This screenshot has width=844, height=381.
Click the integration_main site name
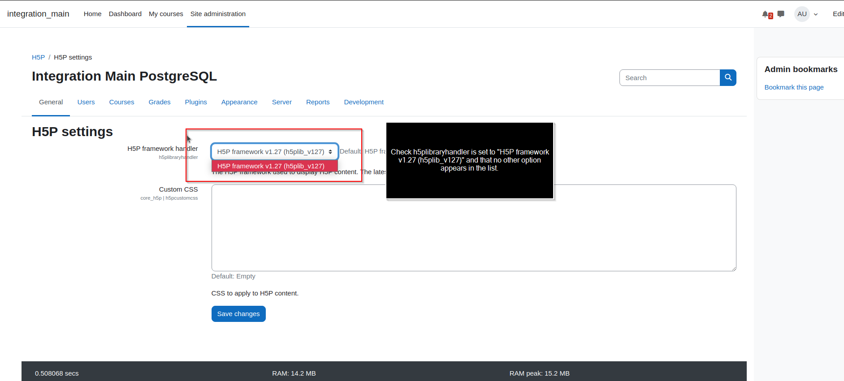(x=38, y=14)
